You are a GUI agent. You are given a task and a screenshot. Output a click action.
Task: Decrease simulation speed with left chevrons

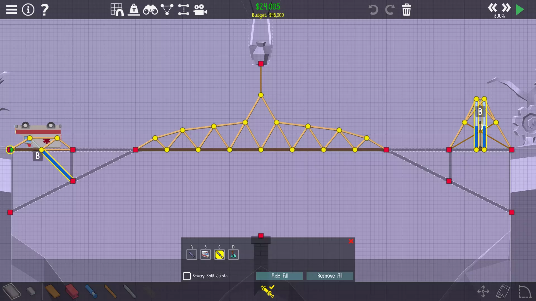492,8
